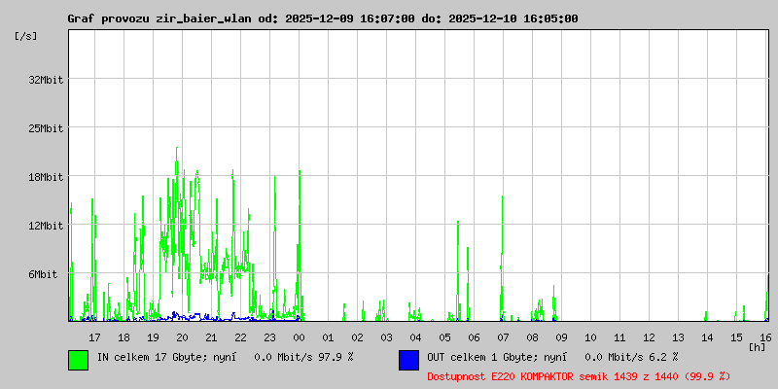Click the [h] hour unit label

click(757, 346)
